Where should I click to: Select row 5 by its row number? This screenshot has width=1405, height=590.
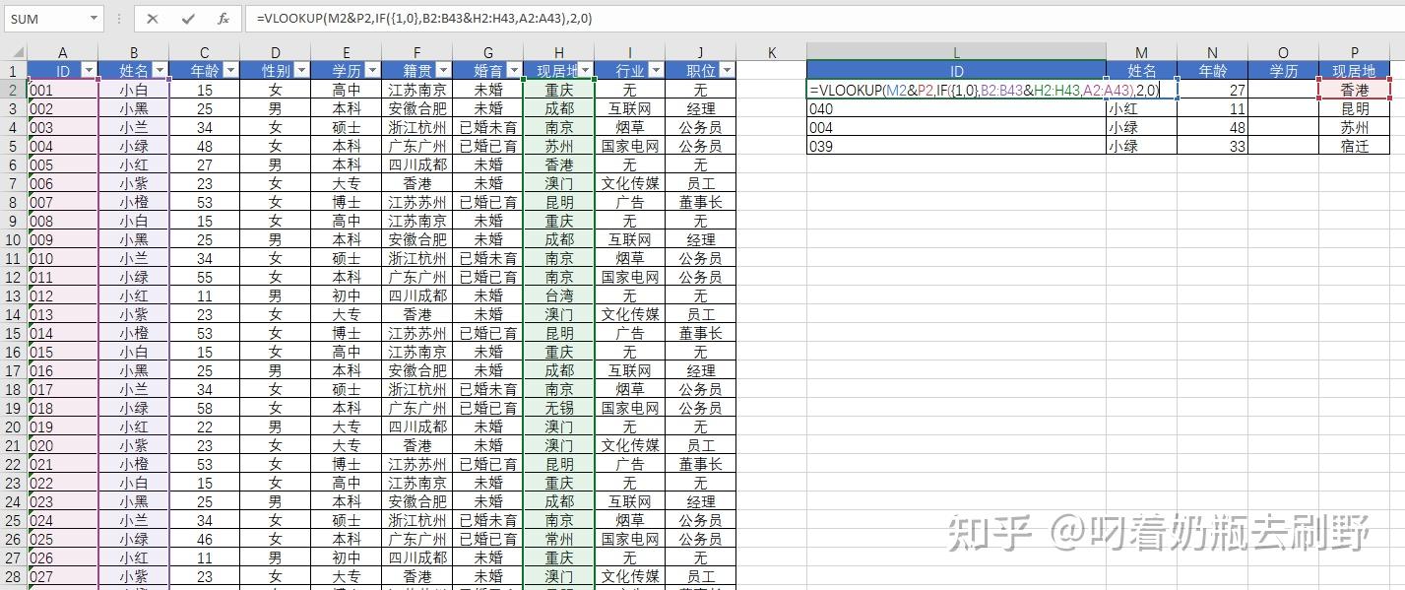(x=13, y=146)
